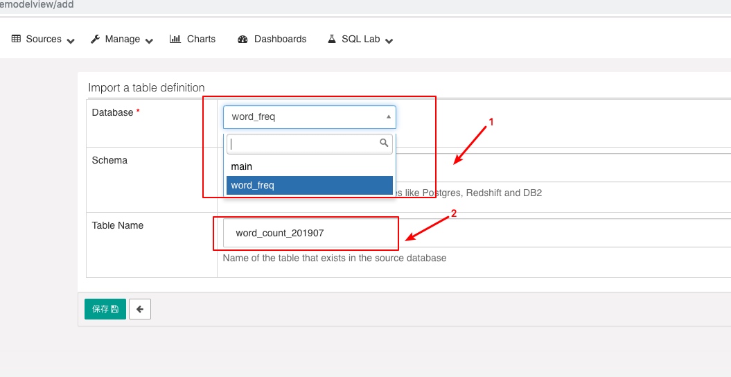731x377 pixels.
Task: Select the word_freq database option
Action: click(310, 185)
